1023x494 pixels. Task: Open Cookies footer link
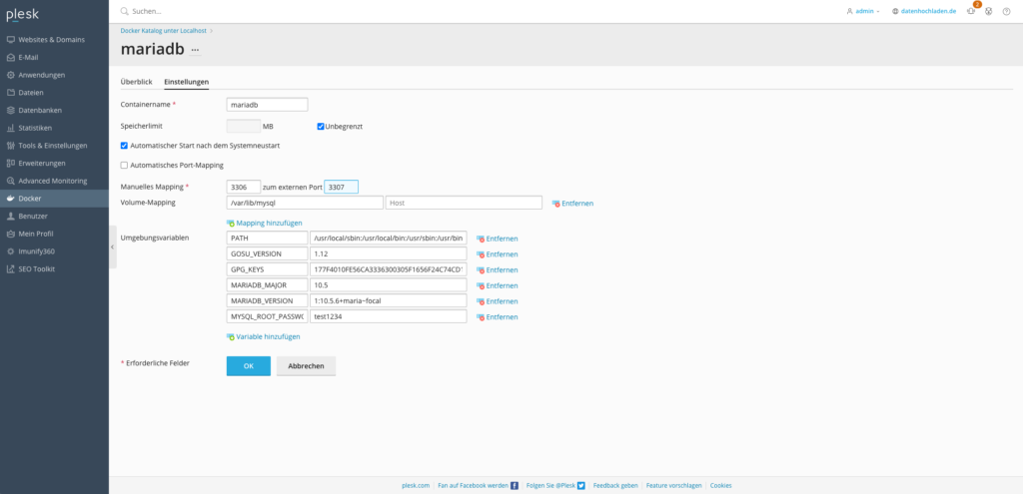tap(720, 486)
